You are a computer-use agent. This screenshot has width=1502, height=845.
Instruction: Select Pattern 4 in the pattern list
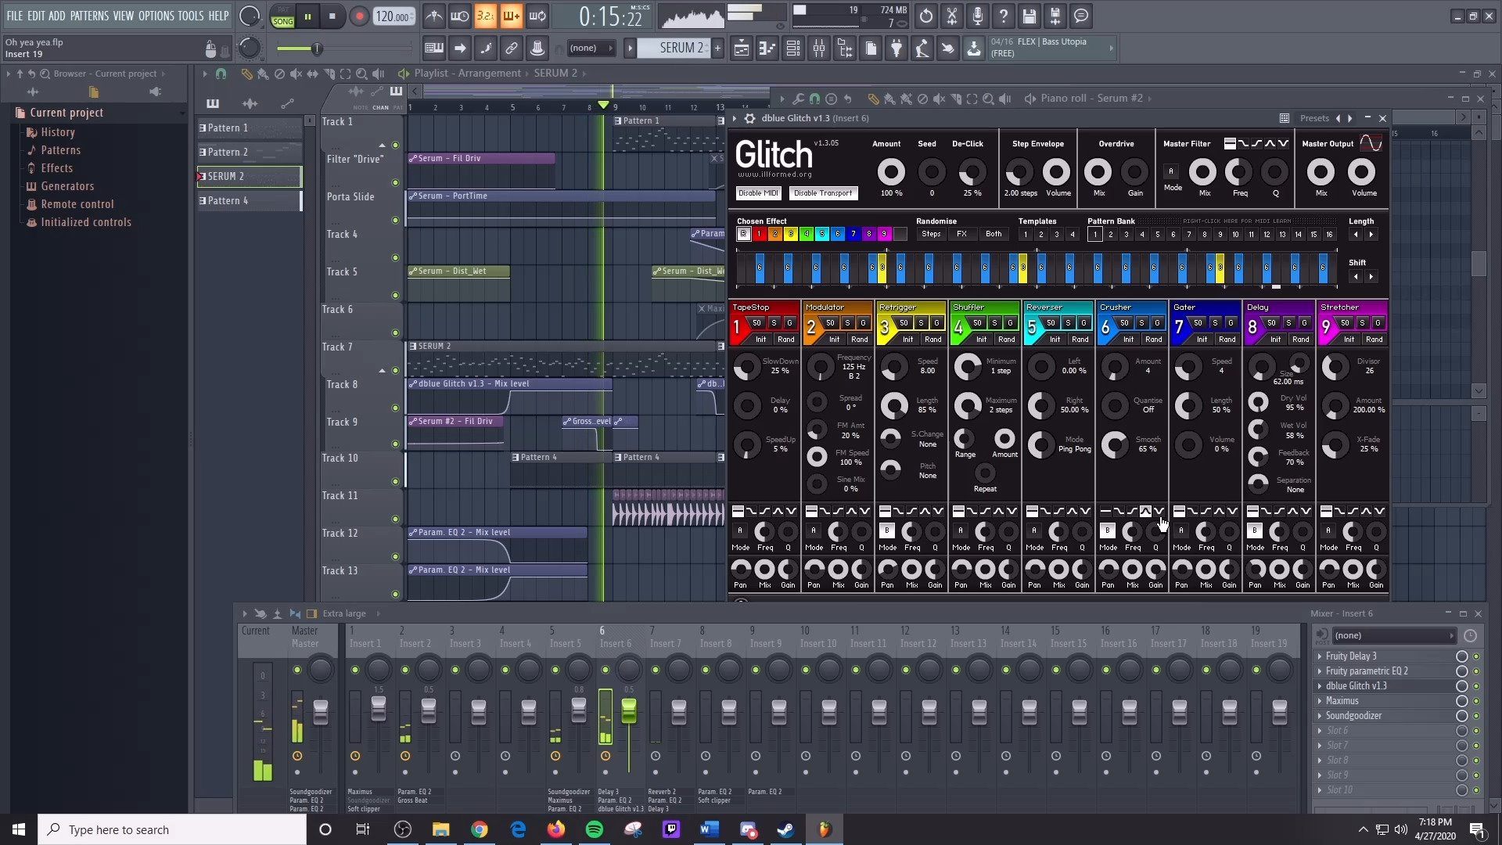point(249,201)
